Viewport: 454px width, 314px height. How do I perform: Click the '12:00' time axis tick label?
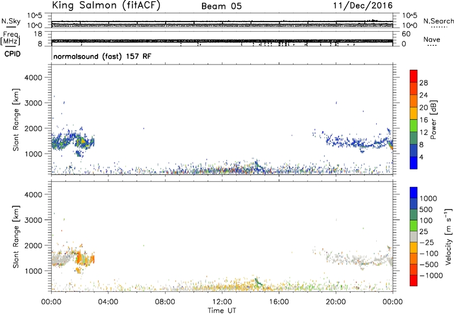pos(222,302)
